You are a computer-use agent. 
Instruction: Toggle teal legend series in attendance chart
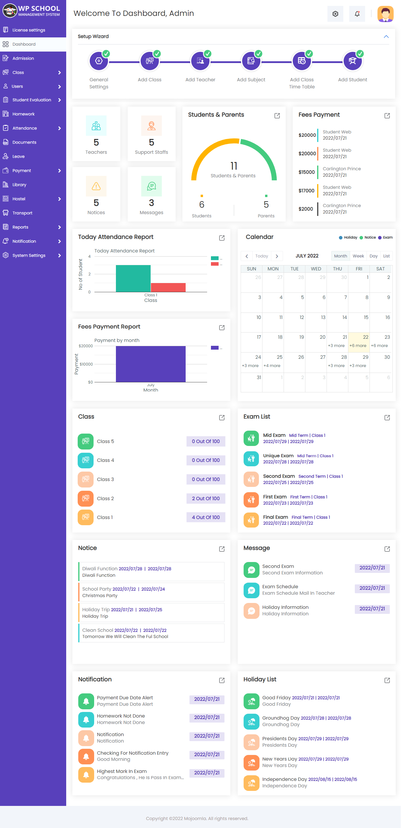(215, 258)
